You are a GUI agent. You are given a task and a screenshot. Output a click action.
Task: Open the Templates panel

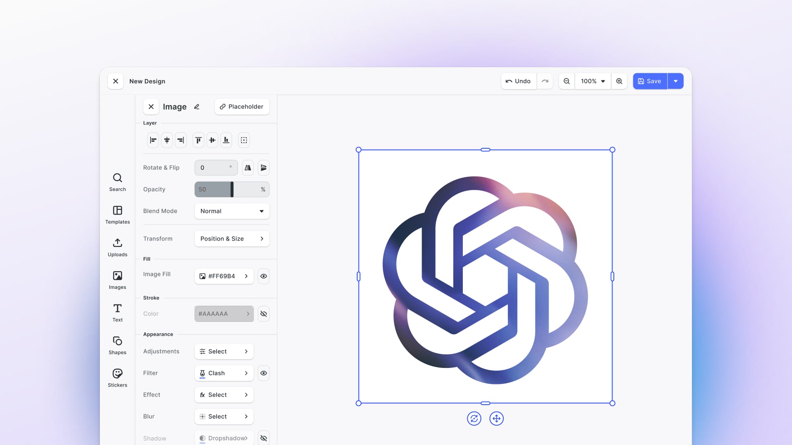[x=117, y=214]
